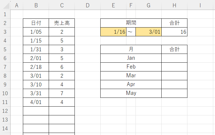
Task: Click the 月 header cell
Action: [131, 49]
